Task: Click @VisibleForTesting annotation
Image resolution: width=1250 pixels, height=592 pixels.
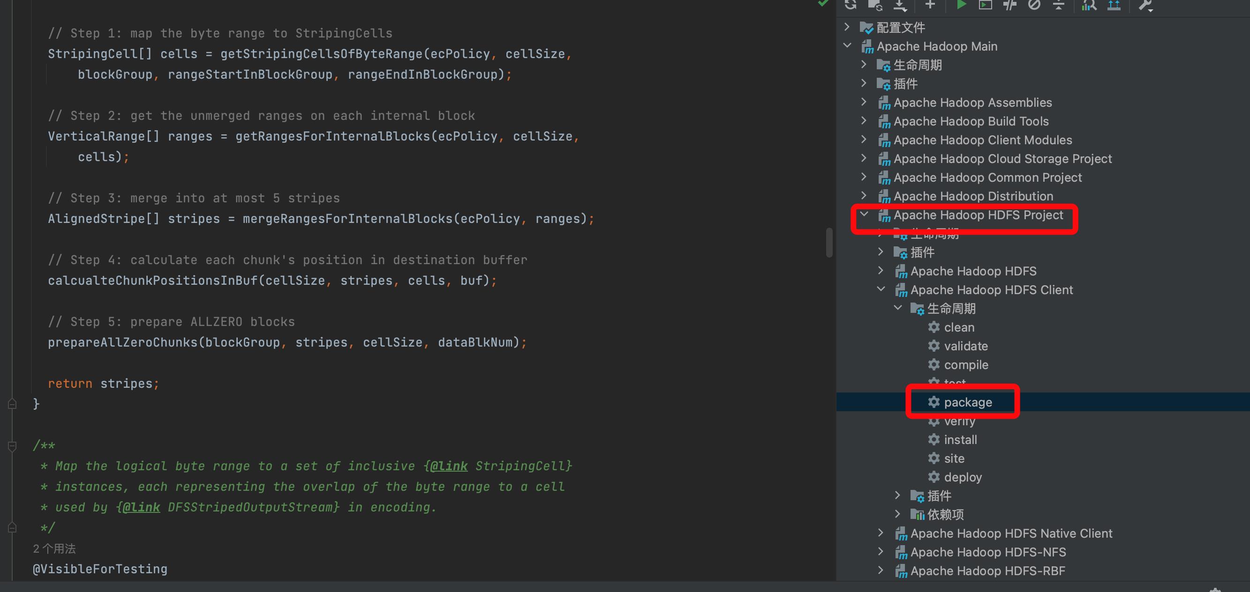Action: 100,569
